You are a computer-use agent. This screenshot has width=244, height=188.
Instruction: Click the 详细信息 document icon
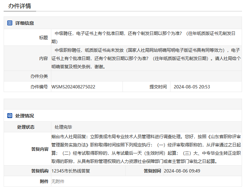click(x=10, y=23)
